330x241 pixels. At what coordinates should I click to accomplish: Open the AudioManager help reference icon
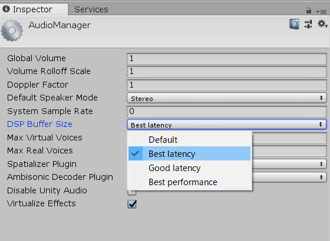294,24
